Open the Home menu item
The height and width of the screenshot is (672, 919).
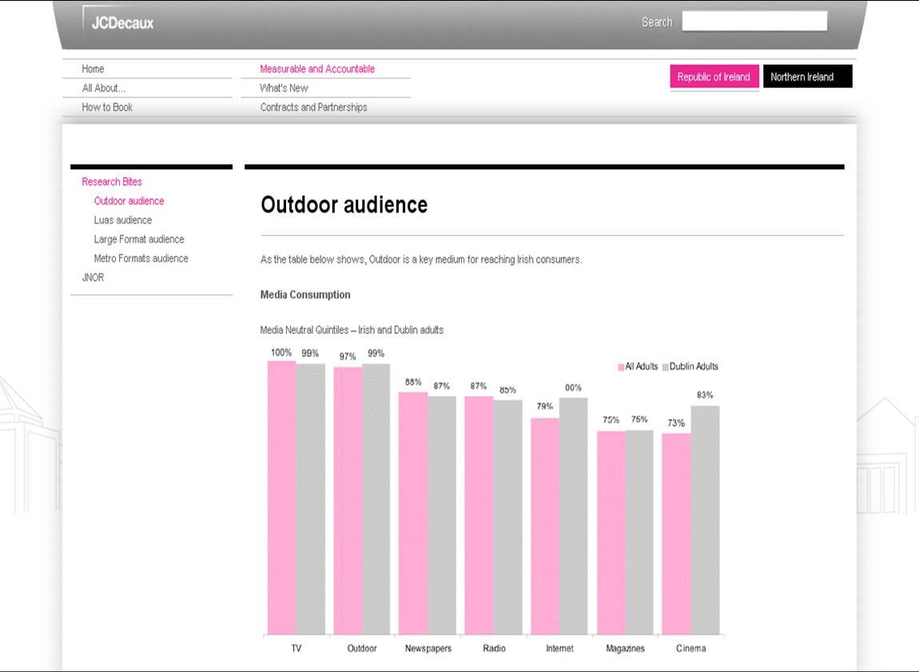point(93,69)
